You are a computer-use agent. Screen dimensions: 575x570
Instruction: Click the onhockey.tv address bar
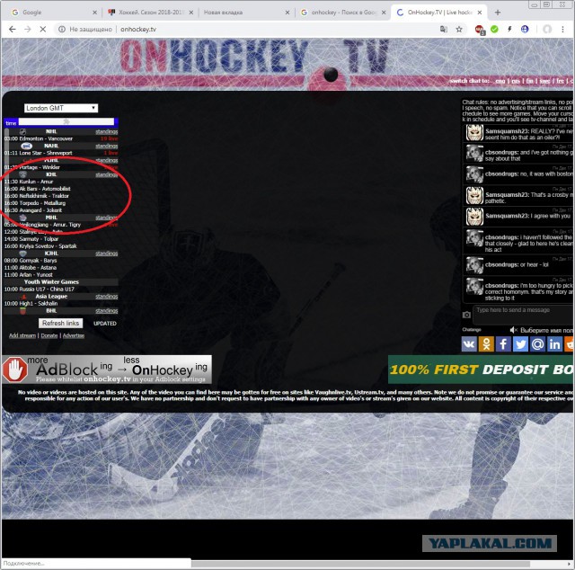coord(137,29)
